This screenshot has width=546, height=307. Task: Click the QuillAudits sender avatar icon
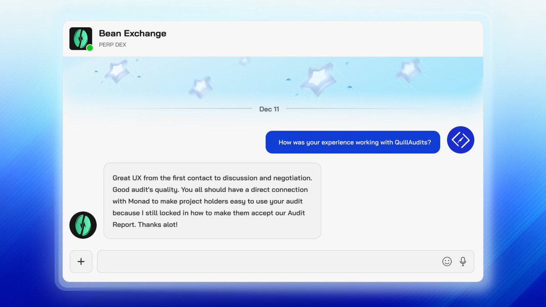tap(460, 140)
